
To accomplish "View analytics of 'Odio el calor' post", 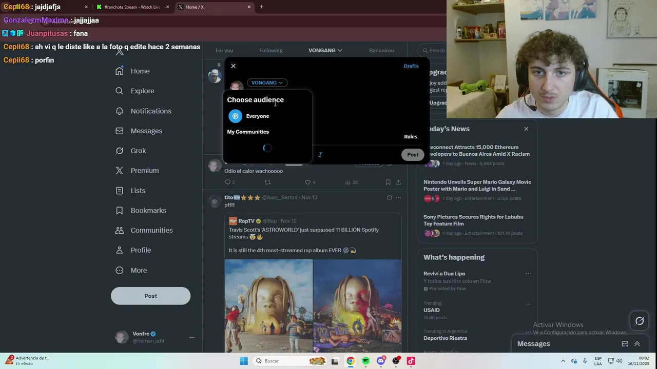I will pyautogui.click(x=351, y=182).
